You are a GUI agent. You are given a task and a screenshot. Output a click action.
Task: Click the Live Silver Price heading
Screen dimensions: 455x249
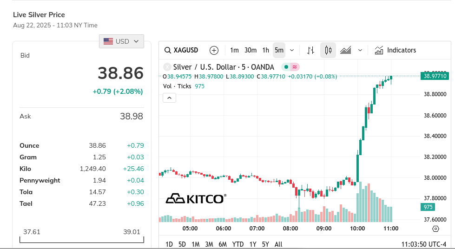(39, 15)
